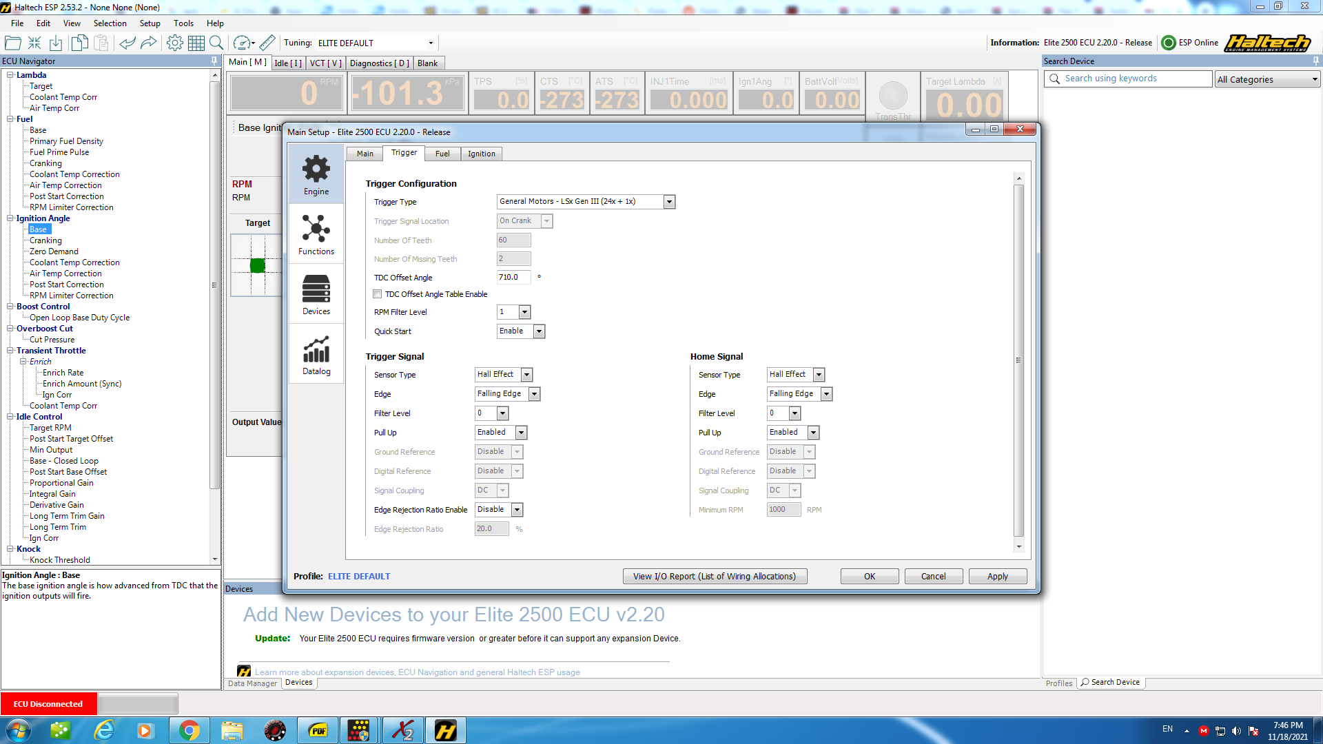Screen dimensions: 1323x744
Task: Open Google Chrome from the taskbar
Action: 189,730
